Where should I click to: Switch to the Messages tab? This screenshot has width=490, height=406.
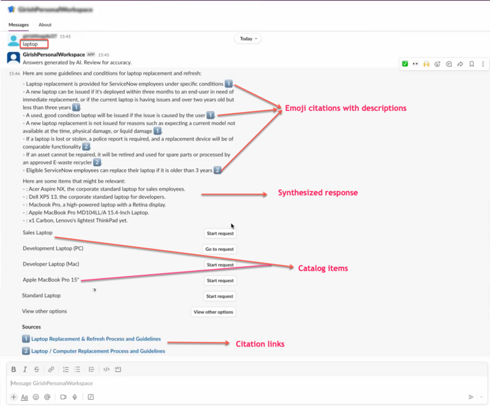(18, 25)
